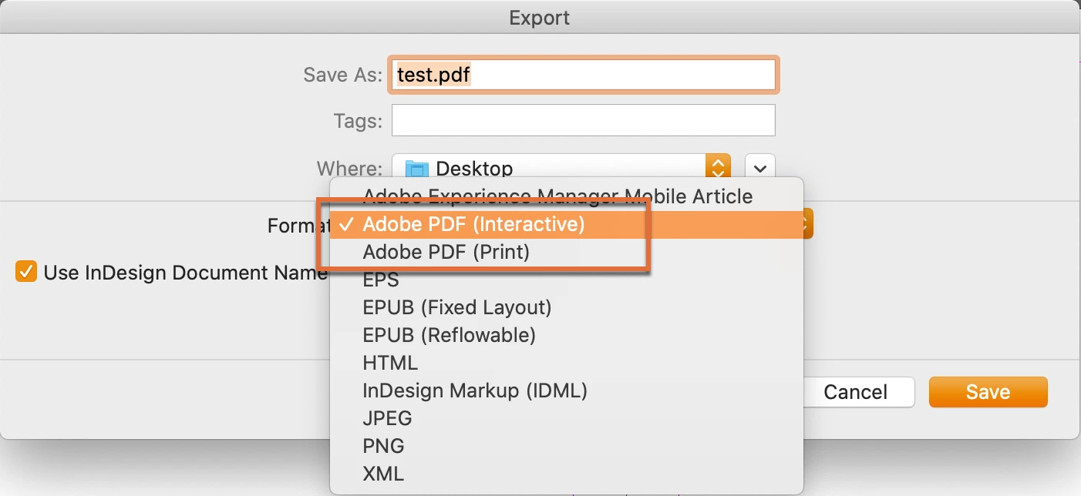This screenshot has width=1081, height=496.
Task: Select EPS export format
Action: coord(566,280)
